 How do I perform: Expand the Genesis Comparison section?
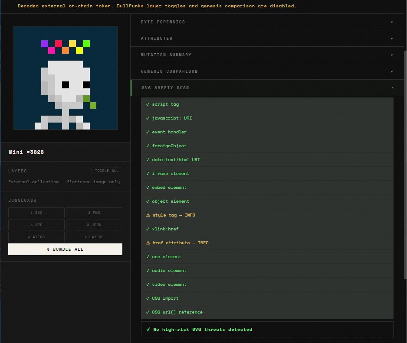[x=267, y=71]
